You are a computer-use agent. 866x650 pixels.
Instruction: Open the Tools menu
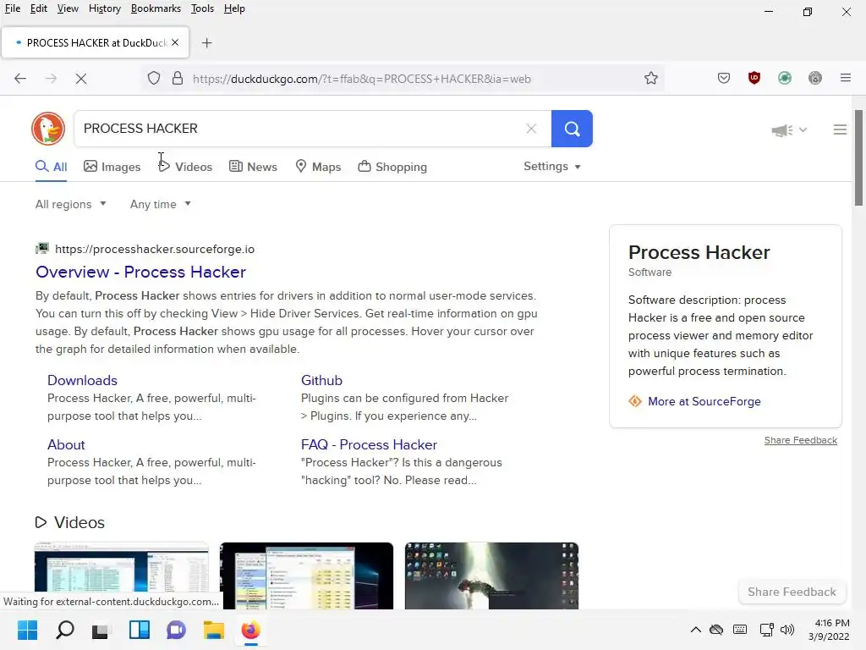(x=202, y=8)
